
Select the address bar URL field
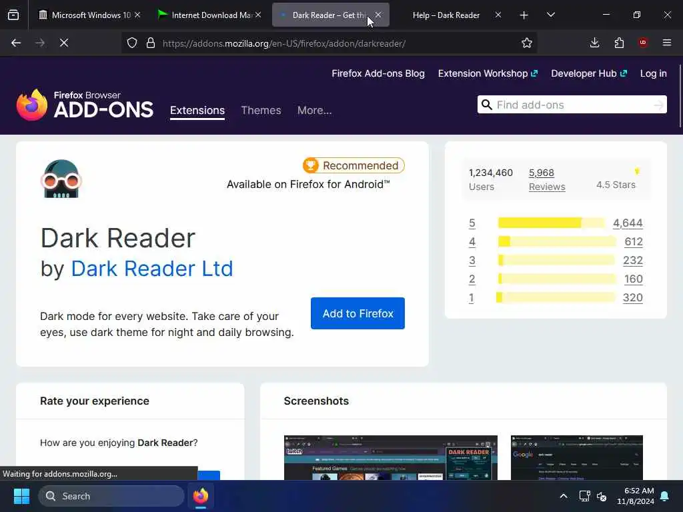pos(329,43)
